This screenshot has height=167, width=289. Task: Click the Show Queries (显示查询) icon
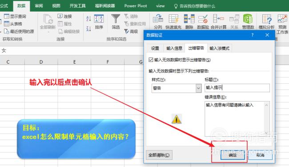7,16
